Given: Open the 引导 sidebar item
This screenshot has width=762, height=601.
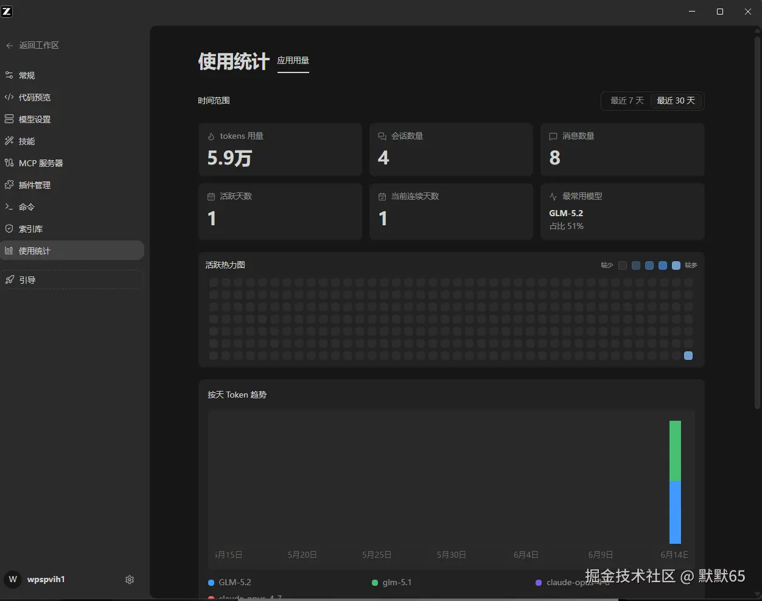Looking at the screenshot, I should (72, 280).
